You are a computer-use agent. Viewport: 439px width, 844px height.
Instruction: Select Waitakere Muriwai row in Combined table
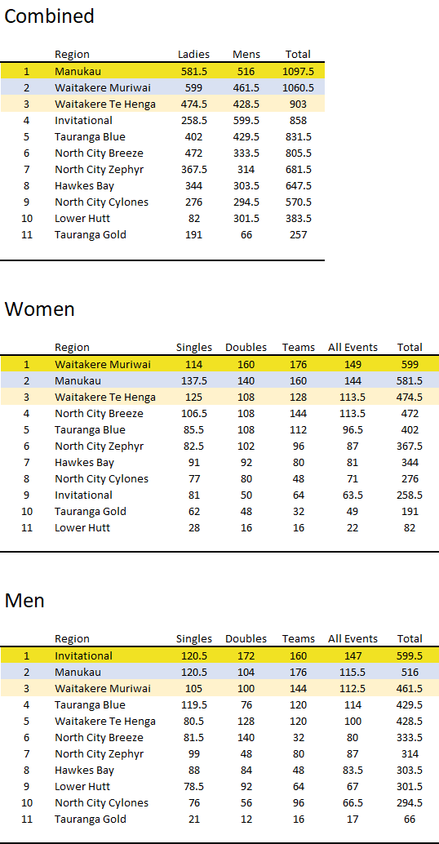(x=162, y=87)
